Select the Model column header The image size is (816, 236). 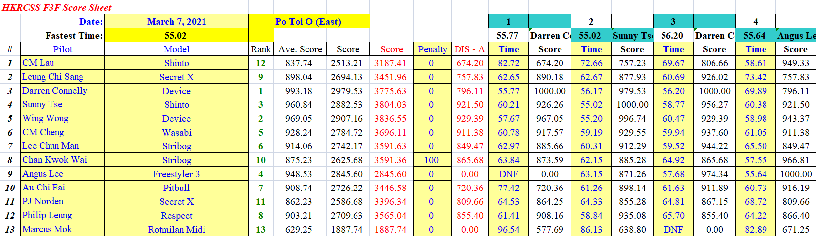[176, 49]
